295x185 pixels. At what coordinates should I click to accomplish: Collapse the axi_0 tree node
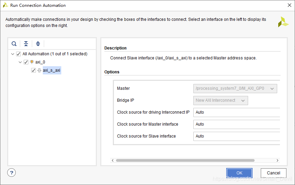point(20,62)
